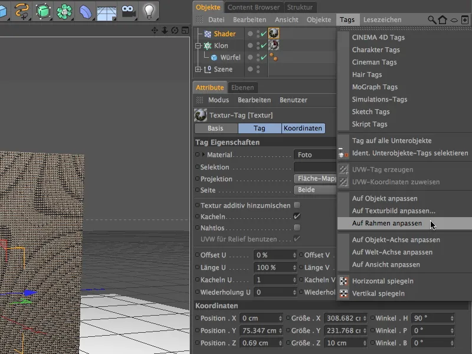Open the Projektion dropdown
This screenshot has height=354, width=472.
(315, 179)
